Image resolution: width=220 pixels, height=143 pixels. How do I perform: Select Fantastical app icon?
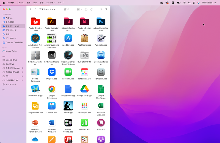point(84,72)
